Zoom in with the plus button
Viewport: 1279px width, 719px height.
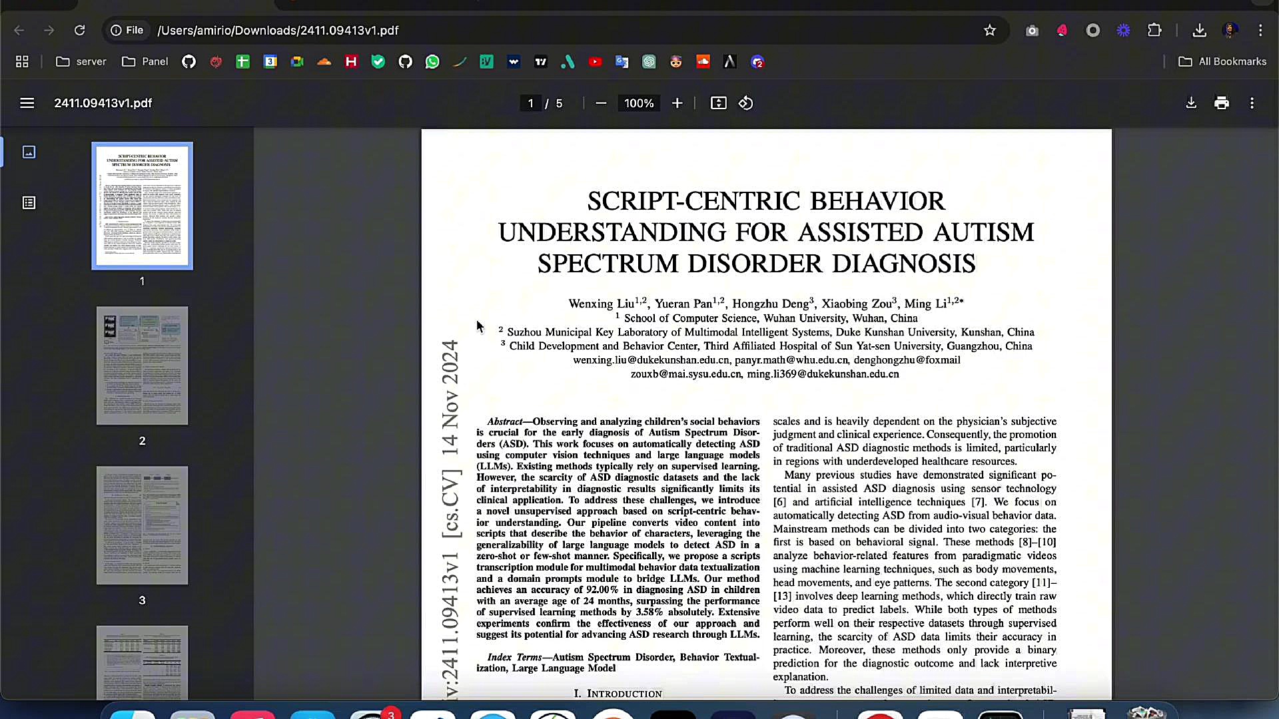click(677, 103)
